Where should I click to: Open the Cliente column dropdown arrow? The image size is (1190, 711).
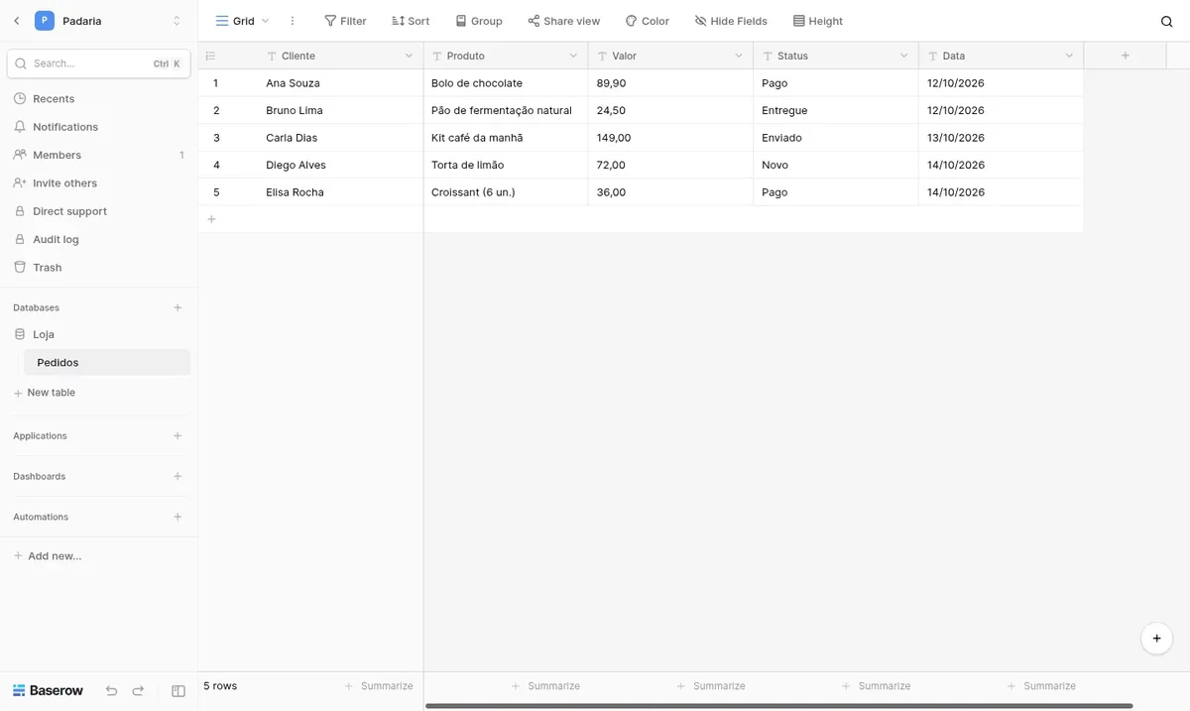pos(409,56)
